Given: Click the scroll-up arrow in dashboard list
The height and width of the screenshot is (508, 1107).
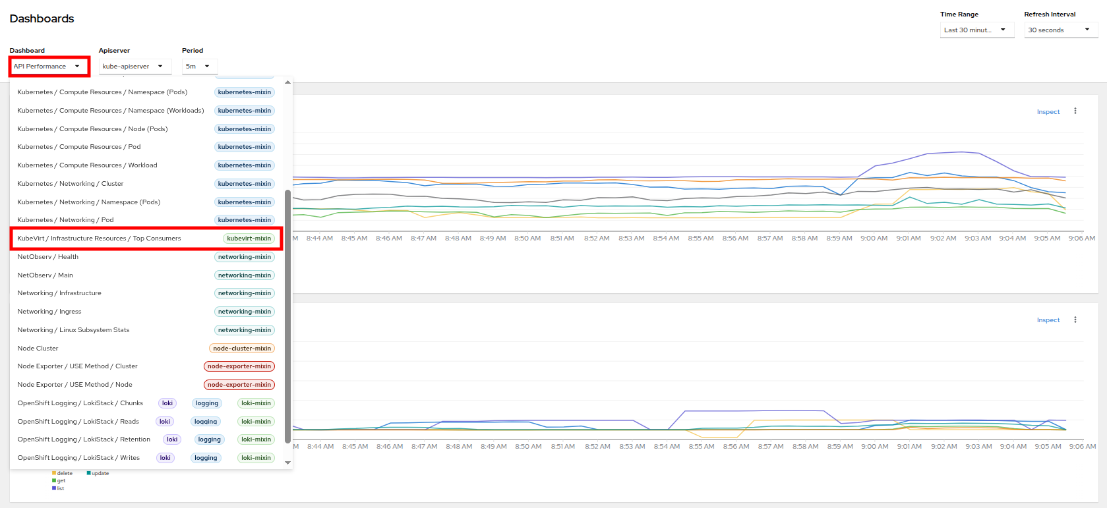Looking at the screenshot, I should pos(287,82).
